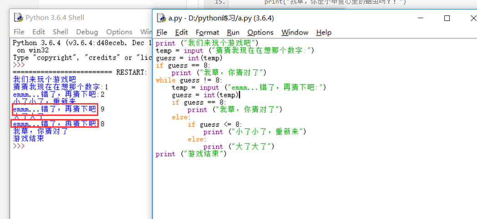Click the top-level line if guess == 8:

click(183, 65)
